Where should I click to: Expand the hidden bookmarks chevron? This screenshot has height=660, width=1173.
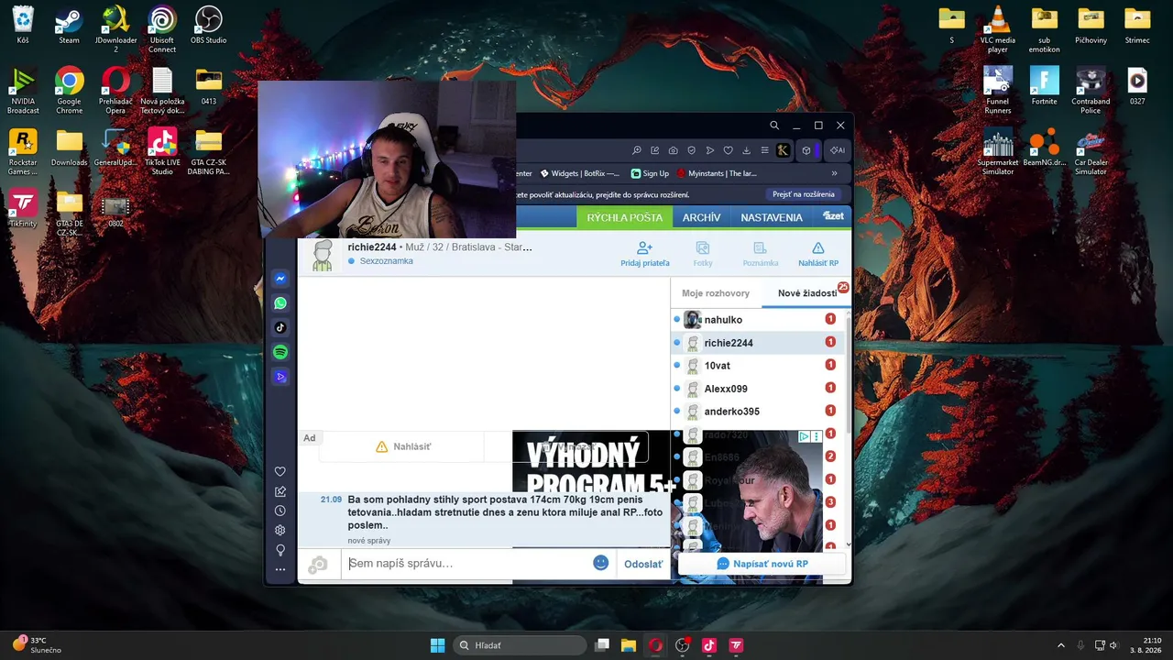[834, 173]
